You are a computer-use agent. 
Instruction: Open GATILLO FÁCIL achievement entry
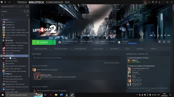point(77,76)
